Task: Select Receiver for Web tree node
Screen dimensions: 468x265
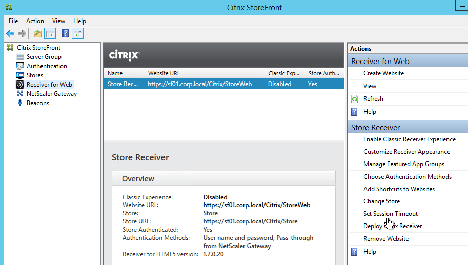Action: pyautogui.click(x=49, y=85)
